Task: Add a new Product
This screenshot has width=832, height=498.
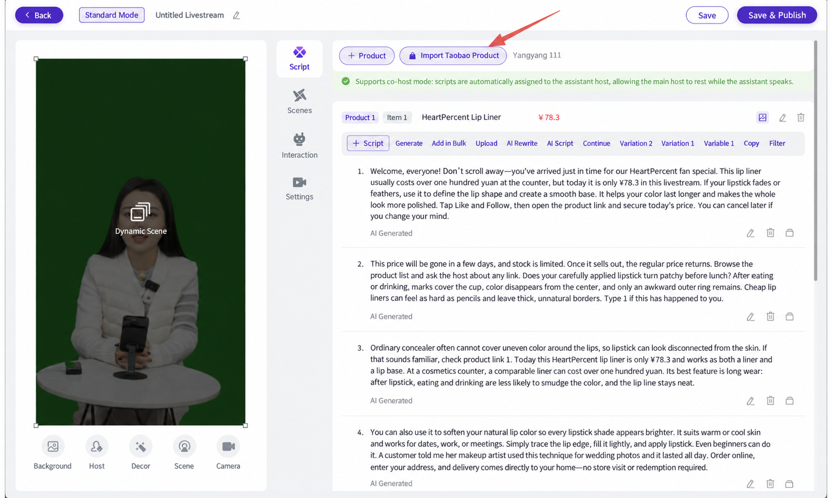Action: [x=367, y=55]
